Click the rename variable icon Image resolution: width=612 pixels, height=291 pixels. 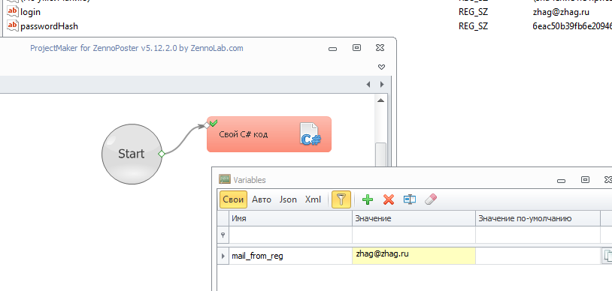[x=410, y=199]
